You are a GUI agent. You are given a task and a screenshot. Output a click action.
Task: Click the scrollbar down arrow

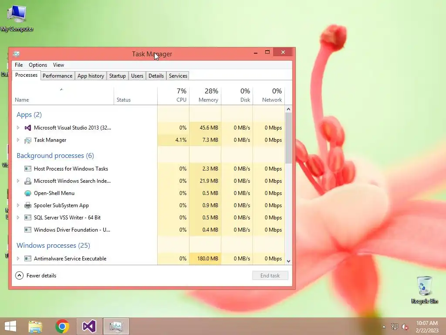pyautogui.click(x=288, y=261)
